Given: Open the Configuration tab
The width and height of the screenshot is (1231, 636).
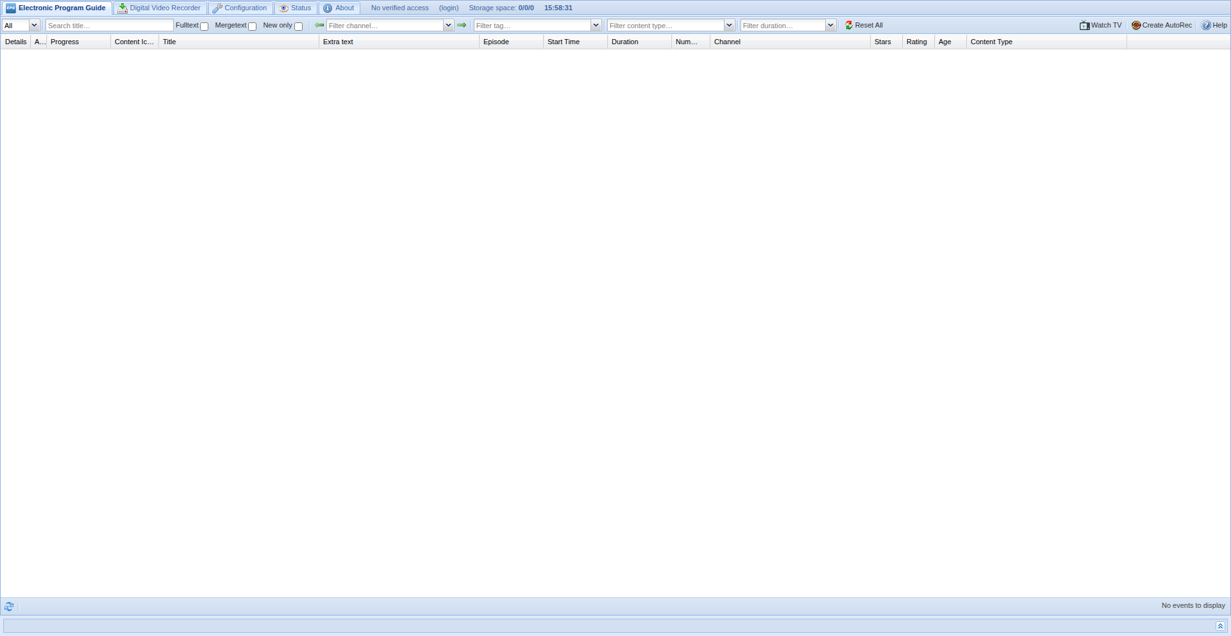Looking at the screenshot, I should (240, 8).
